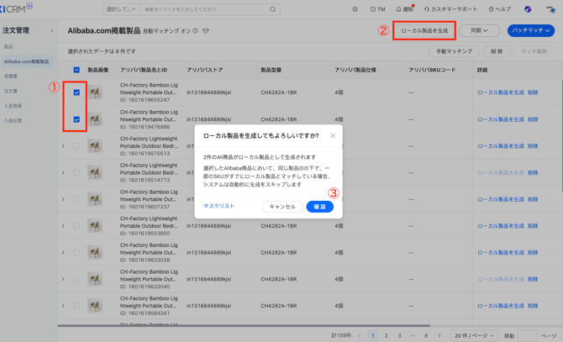The height and width of the screenshot is (342, 563).
Task: Select Alibaba.com掲載製品 in the sidebar
Action: click(27, 61)
